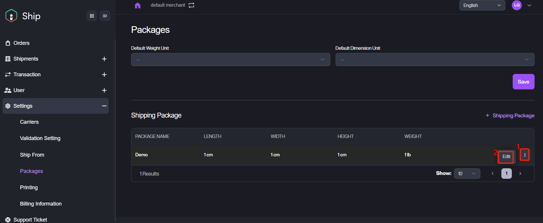The width and height of the screenshot is (543, 223).
Task: Click the LQ user avatar
Action: [517, 5]
